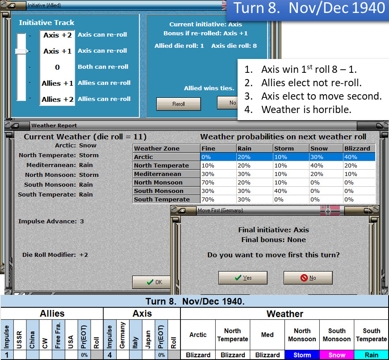The height and width of the screenshot is (360, 389).
Task: Click Arctic Blizzard 40% cell
Action: pos(359,157)
